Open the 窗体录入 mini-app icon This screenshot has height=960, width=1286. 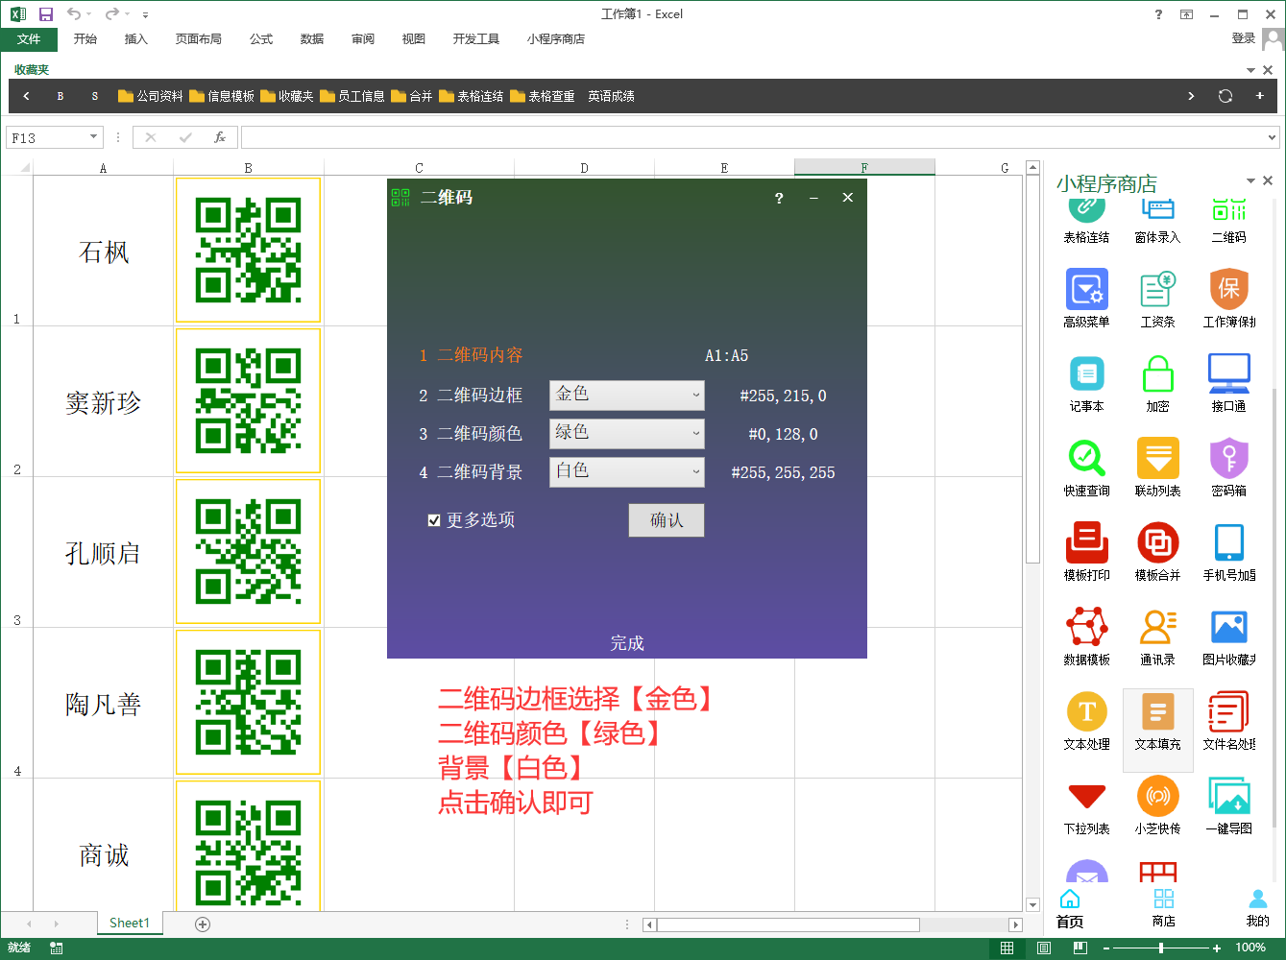tap(1157, 209)
